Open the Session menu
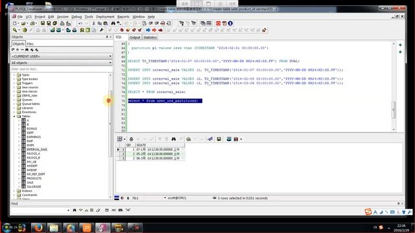 (63, 17)
